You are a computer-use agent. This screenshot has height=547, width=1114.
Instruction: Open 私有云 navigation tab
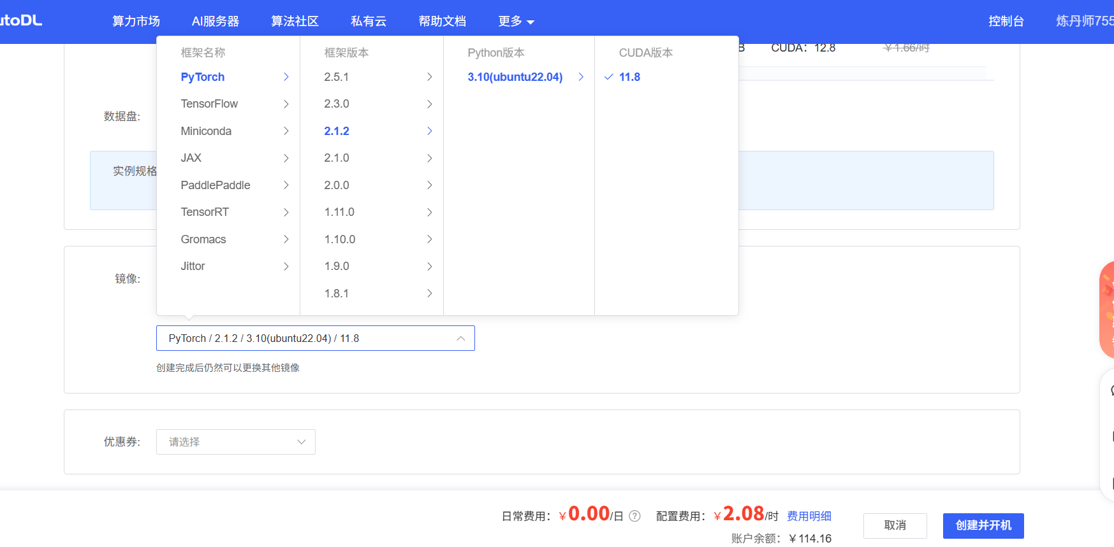point(369,21)
